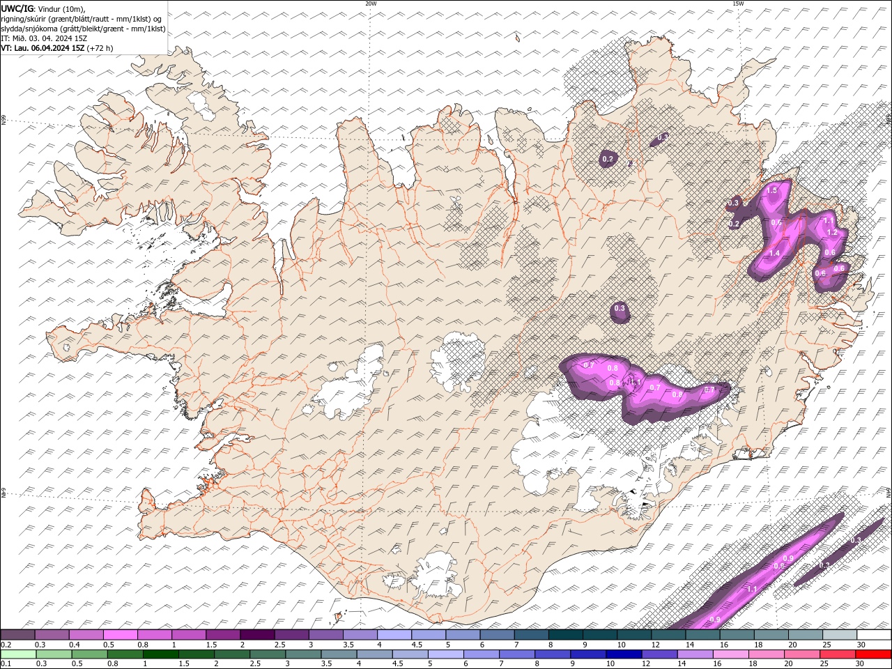The image size is (892, 669).
Task: Click the 'UWC/IG: Vindur (10m)' title text
Action: (x=43, y=8)
